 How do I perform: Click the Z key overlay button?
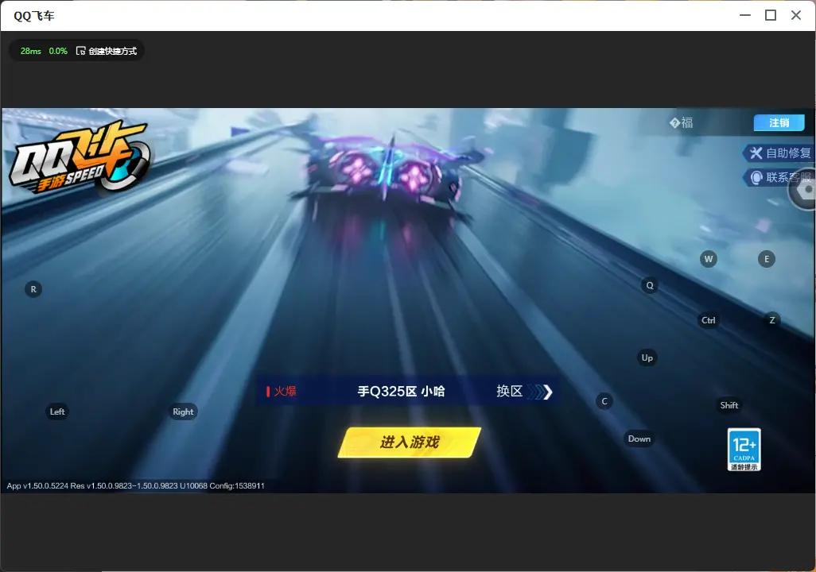(x=772, y=320)
